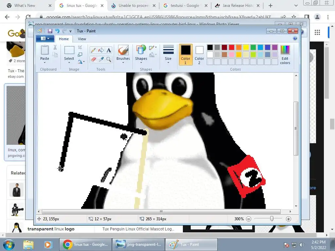Click the Edit colors button
335x251 pixels.
[285, 55]
